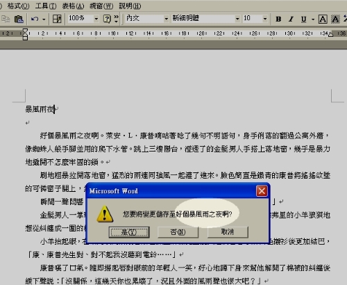Toggle Bold formatting
The height and width of the screenshot is (285, 347).
click(x=278, y=19)
